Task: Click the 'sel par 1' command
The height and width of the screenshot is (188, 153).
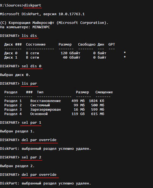Action: (31, 123)
